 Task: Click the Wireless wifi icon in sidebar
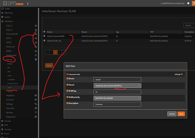coord(36,112)
